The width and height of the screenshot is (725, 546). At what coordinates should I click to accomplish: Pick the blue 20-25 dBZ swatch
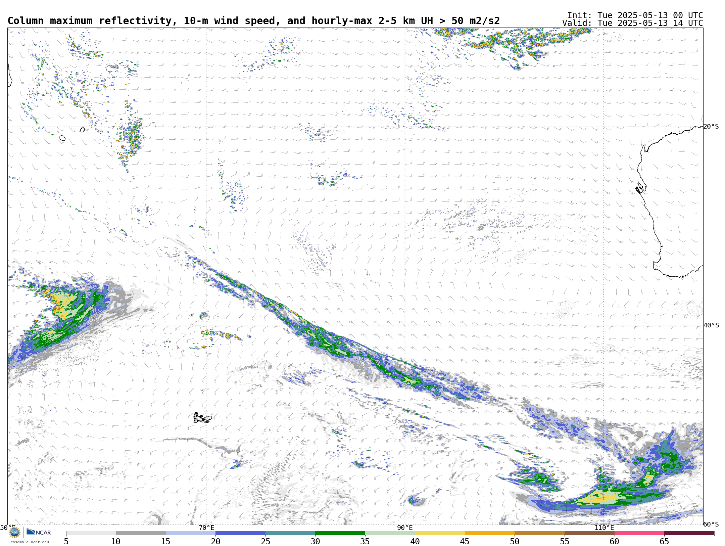click(x=240, y=533)
